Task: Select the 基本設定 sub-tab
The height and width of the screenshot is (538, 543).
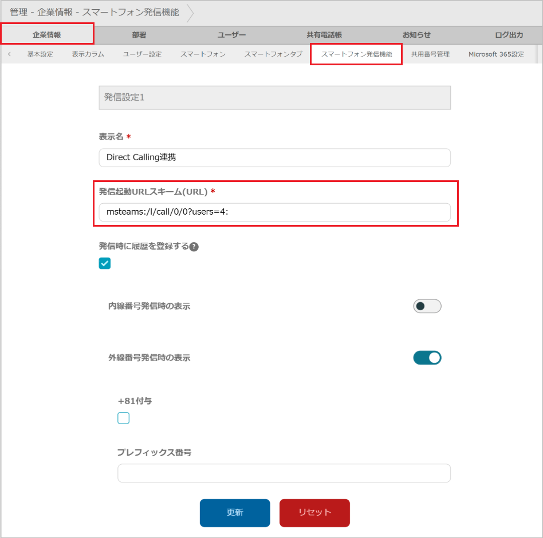Action: click(x=40, y=54)
